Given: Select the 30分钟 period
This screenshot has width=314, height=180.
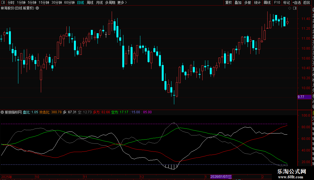Looking at the screenshot, I should 57,2.
